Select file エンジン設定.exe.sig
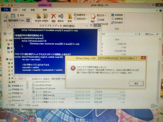Screen dimensions: 163x122 tap(79, 95)
